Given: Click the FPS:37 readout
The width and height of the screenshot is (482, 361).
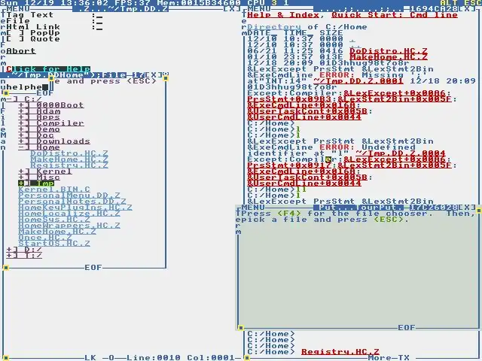Looking at the screenshot, I should coord(133,3).
